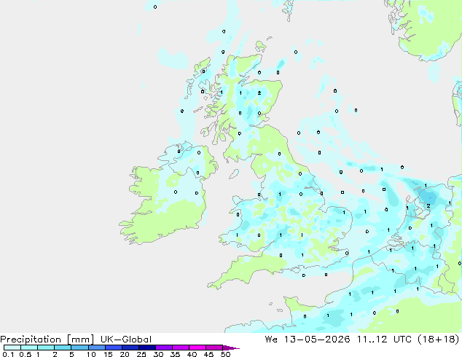Click the '[mm]' unit label
The image size is (462, 357).
click(x=80, y=340)
